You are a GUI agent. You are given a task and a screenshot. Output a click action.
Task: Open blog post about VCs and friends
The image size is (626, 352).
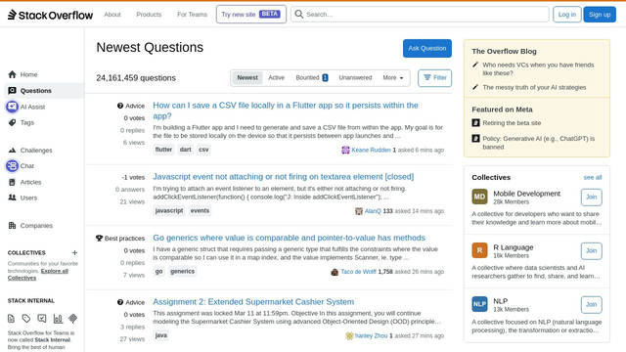pos(538,69)
